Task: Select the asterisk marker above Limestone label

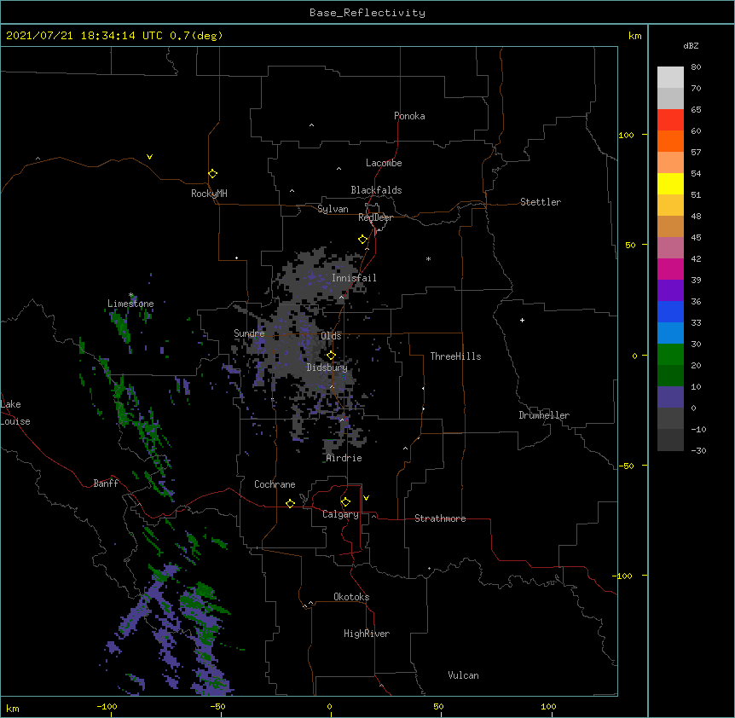Action: point(131,295)
